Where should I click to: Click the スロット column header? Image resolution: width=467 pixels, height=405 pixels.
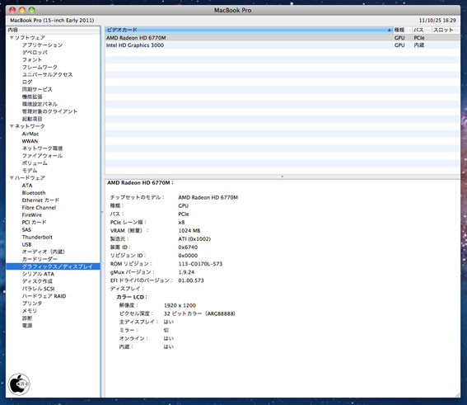point(446,30)
